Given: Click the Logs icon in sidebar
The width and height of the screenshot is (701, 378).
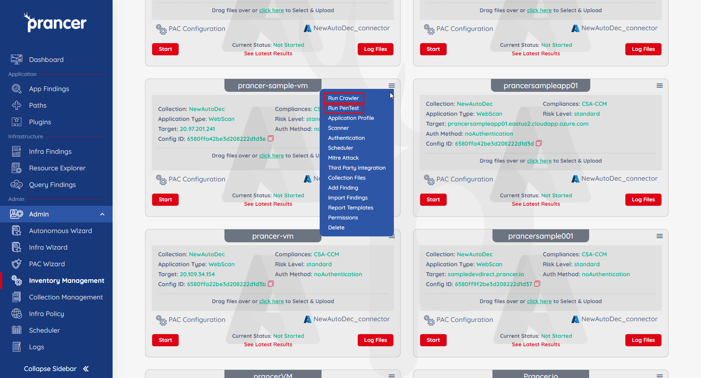Looking at the screenshot, I should [17, 347].
